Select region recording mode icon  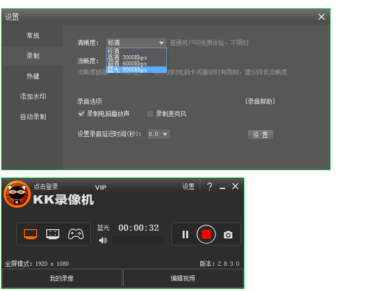coord(53,234)
